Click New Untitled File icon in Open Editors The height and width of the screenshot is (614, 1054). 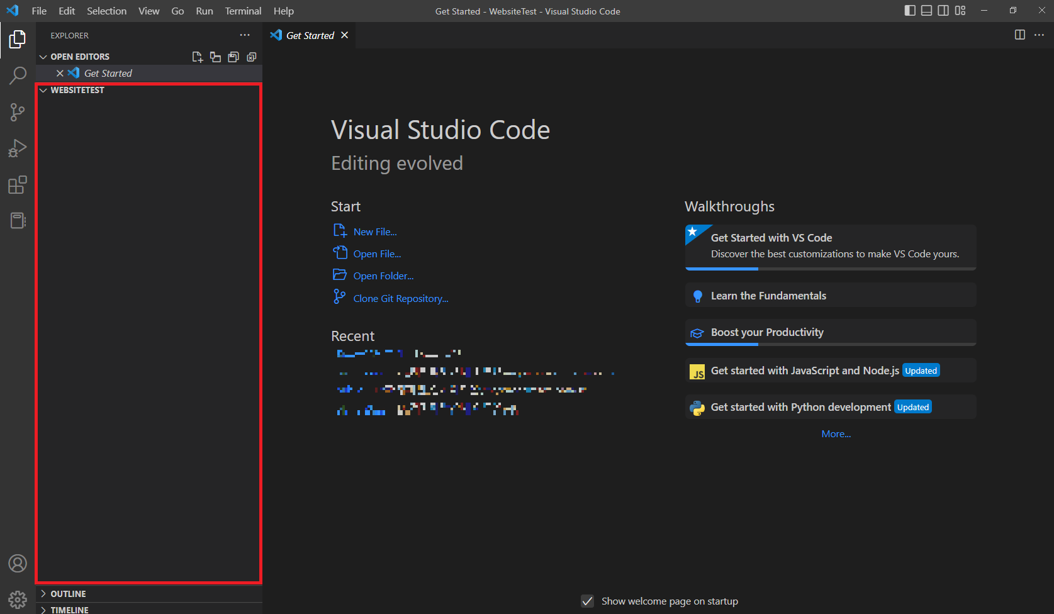pyautogui.click(x=198, y=57)
